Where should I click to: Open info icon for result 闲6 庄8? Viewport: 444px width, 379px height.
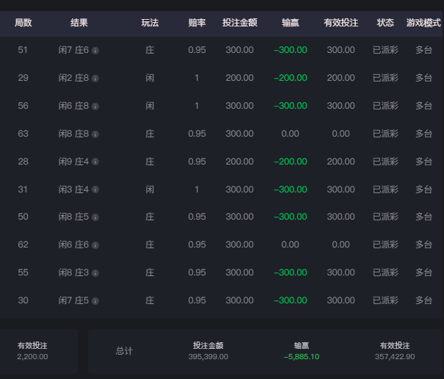click(95, 107)
